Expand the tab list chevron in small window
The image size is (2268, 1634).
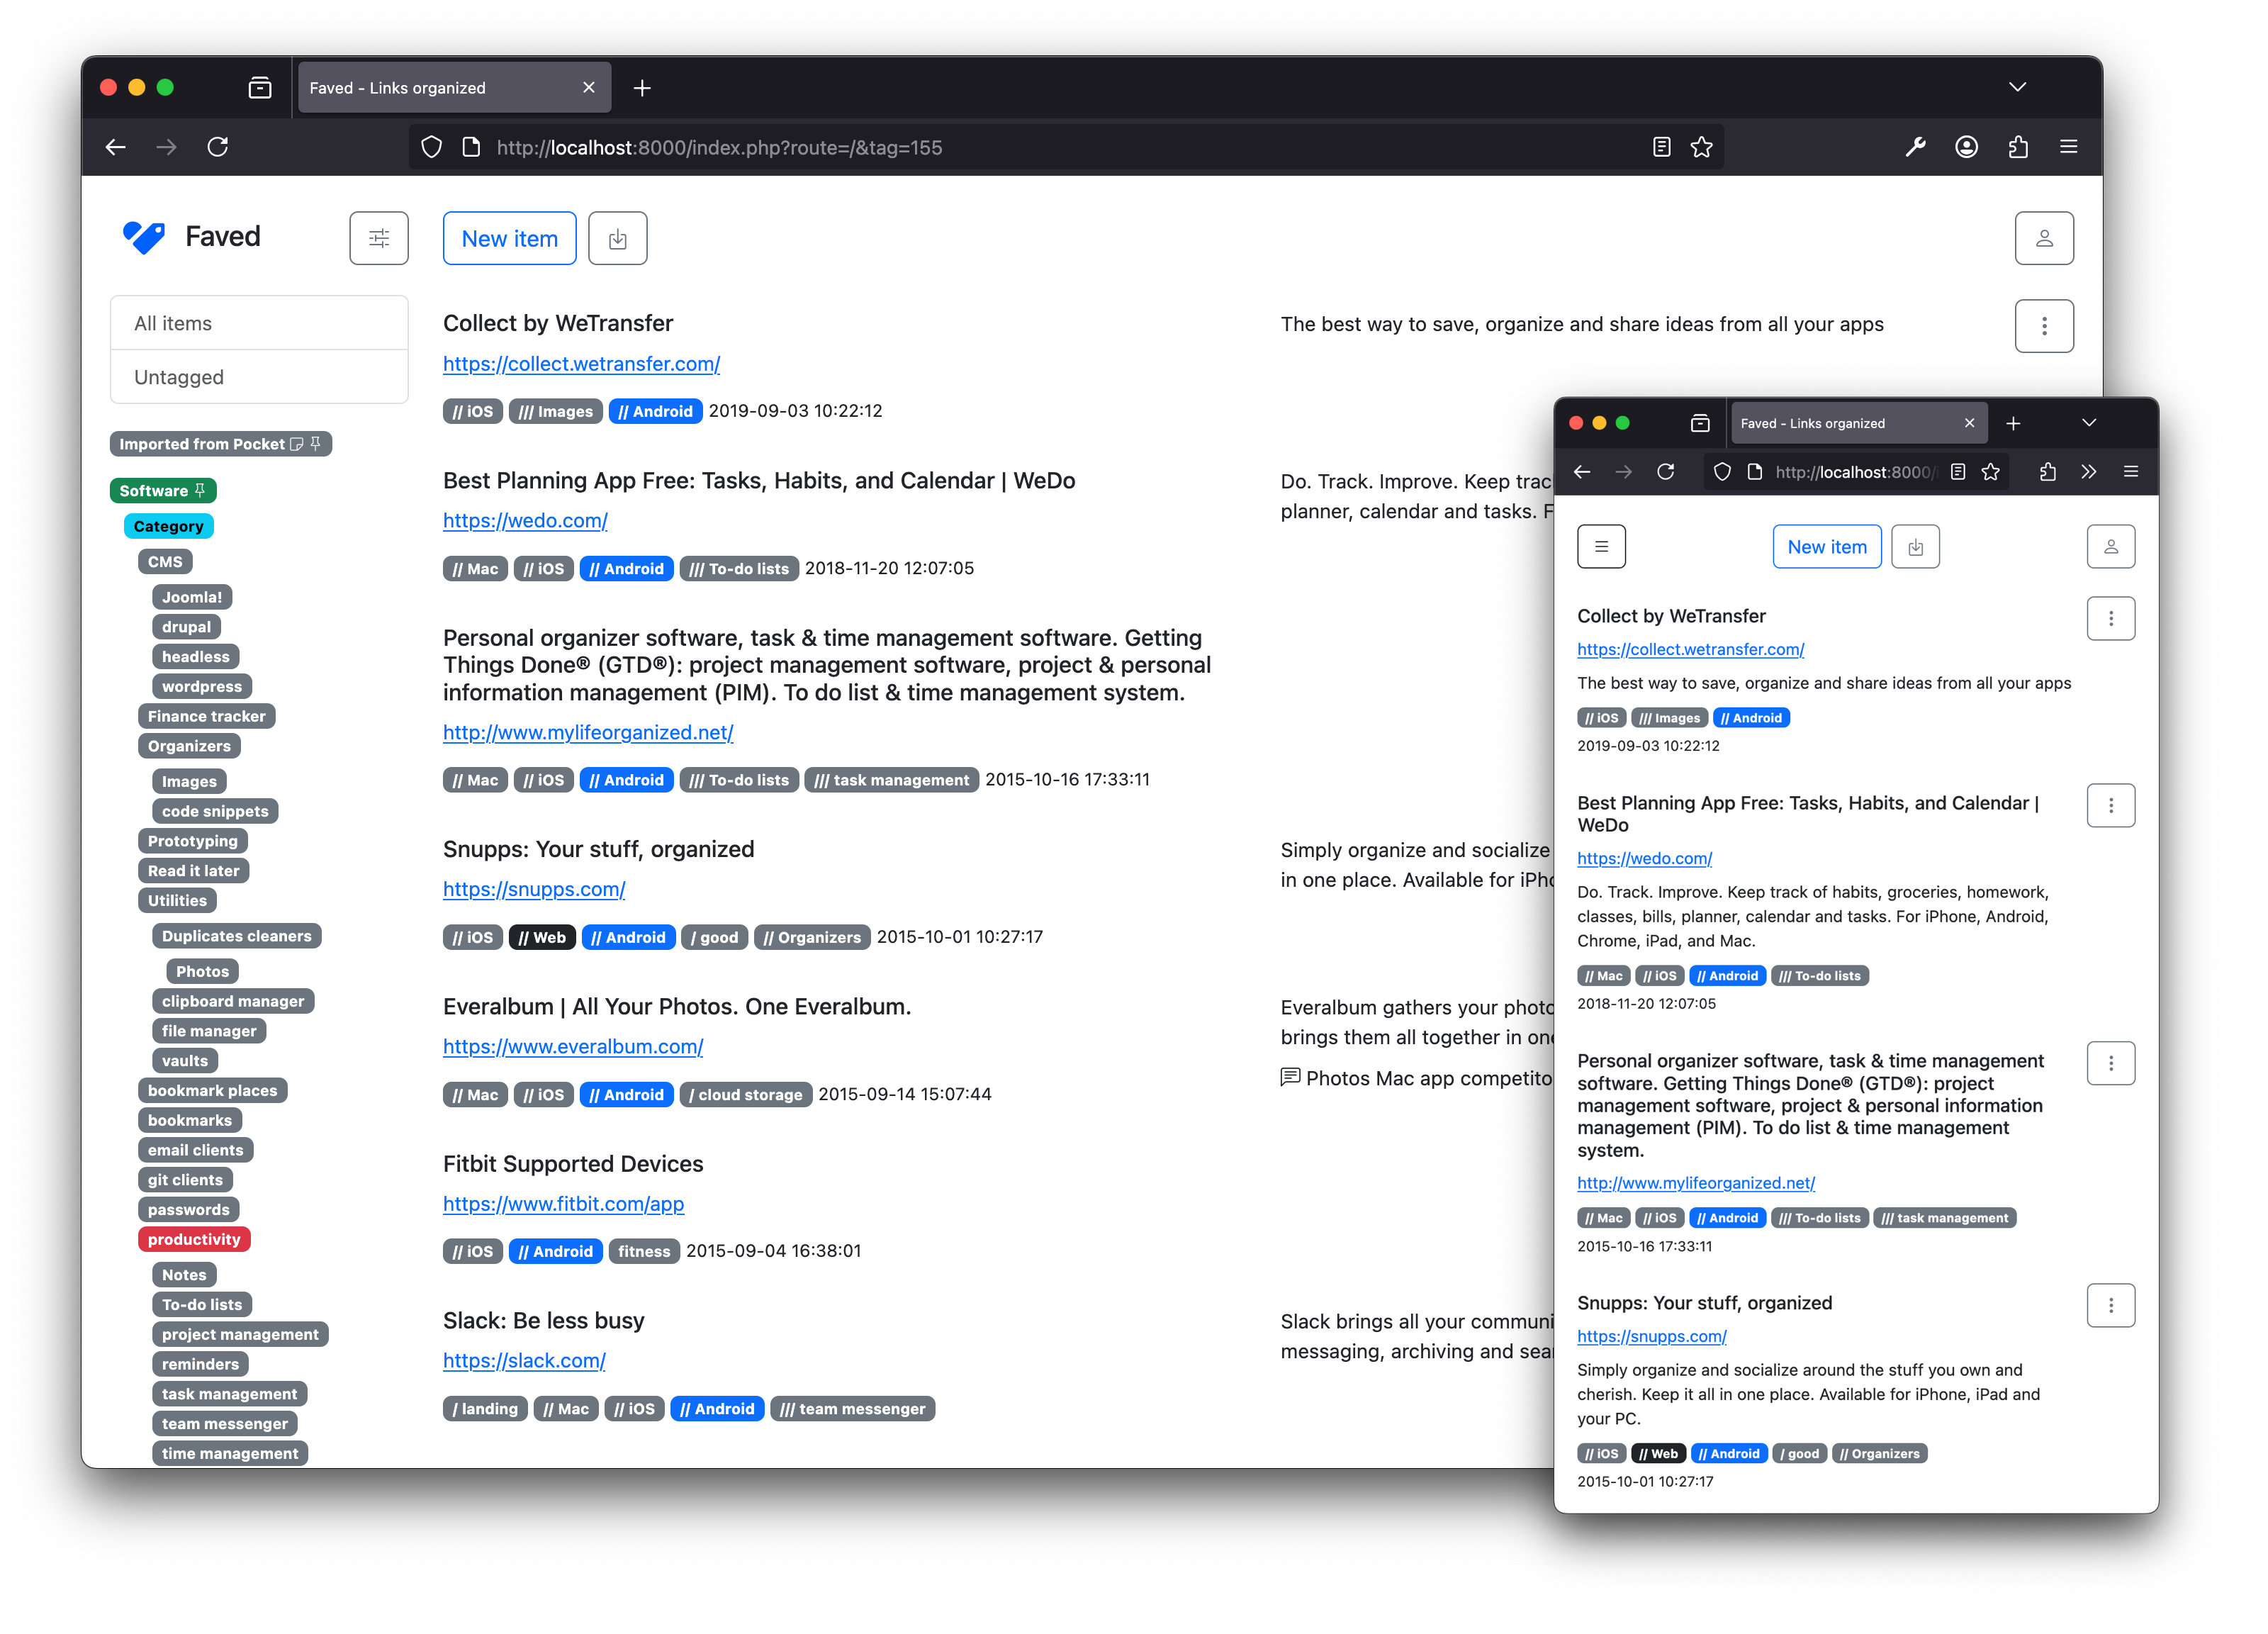pos(2088,423)
